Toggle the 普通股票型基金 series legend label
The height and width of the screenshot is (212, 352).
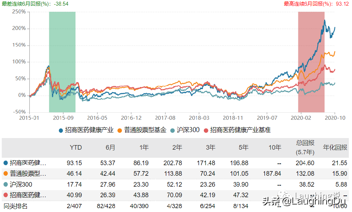[x=145, y=130]
